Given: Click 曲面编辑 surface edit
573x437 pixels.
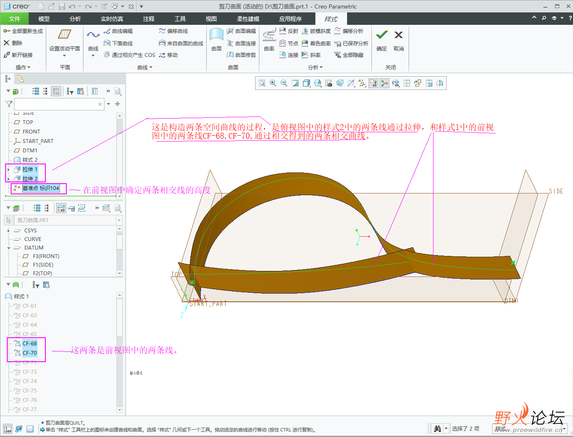Looking at the screenshot, I should pyautogui.click(x=241, y=31).
